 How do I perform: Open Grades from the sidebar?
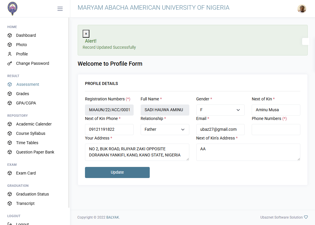coord(23,94)
